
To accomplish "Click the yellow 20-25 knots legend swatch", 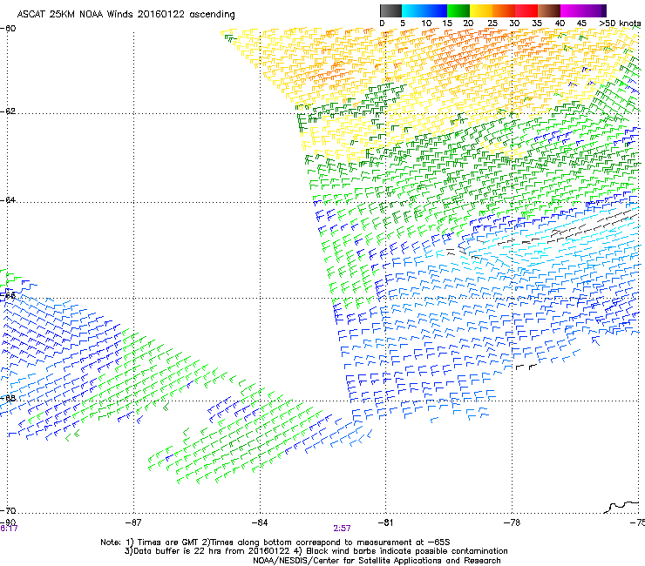I will point(481,10).
